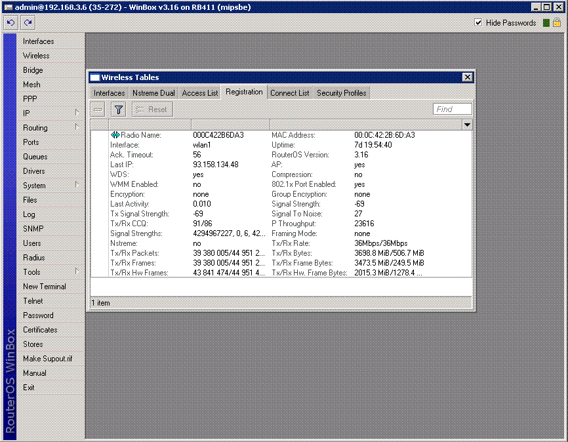Click the green status indicator icon
The image size is (568, 442).
pos(546,23)
